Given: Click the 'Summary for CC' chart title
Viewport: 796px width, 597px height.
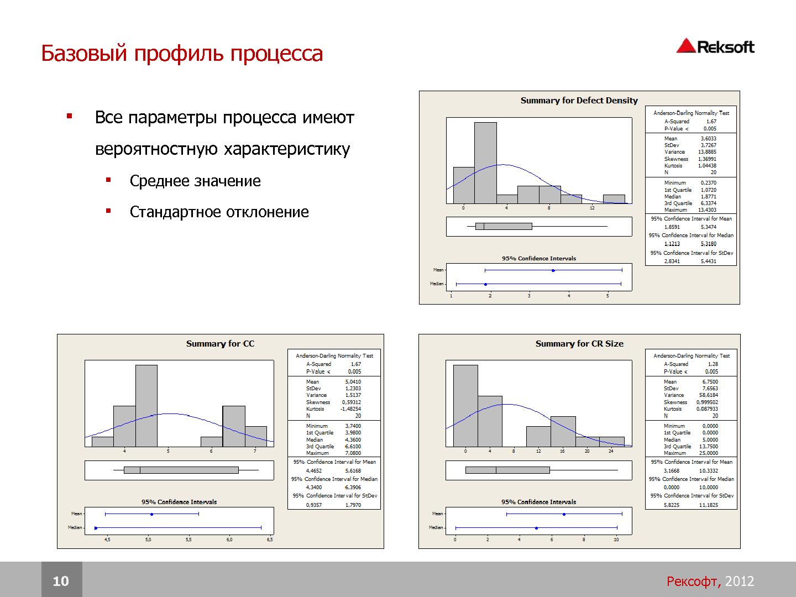Looking at the screenshot, I should click(220, 344).
